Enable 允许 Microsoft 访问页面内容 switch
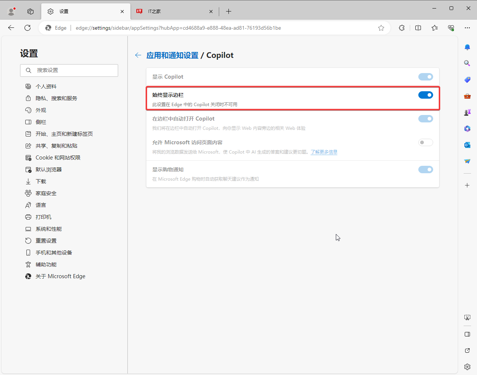 pos(426,142)
